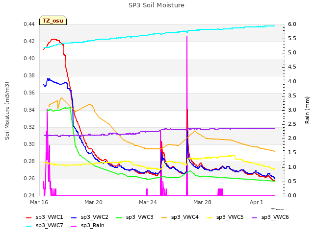Viewport: 314px width, 235px height.
Task: Click the Soil Moisture (m3/m3) axis label
Action: pyautogui.click(x=7, y=111)
